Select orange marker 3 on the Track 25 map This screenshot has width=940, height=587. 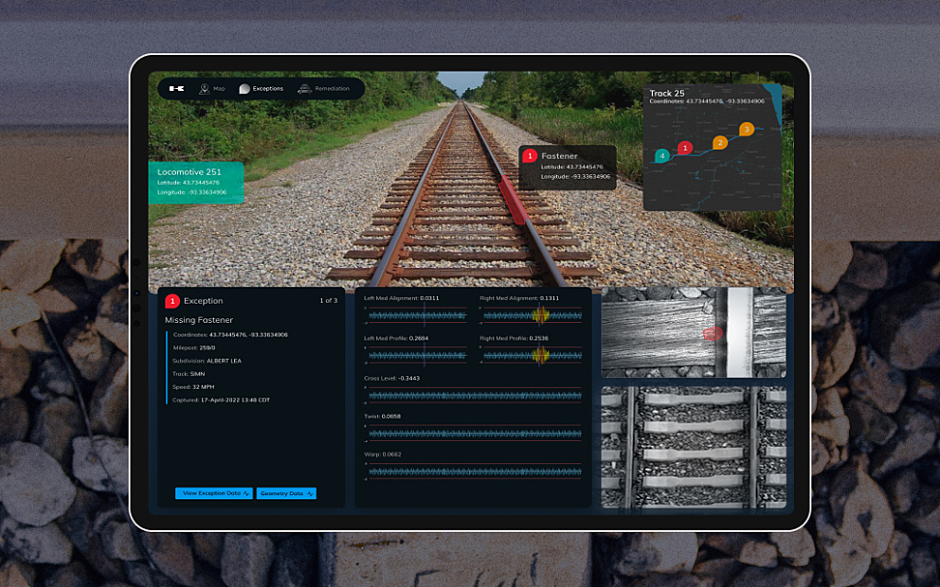click(x=747, y=130)
